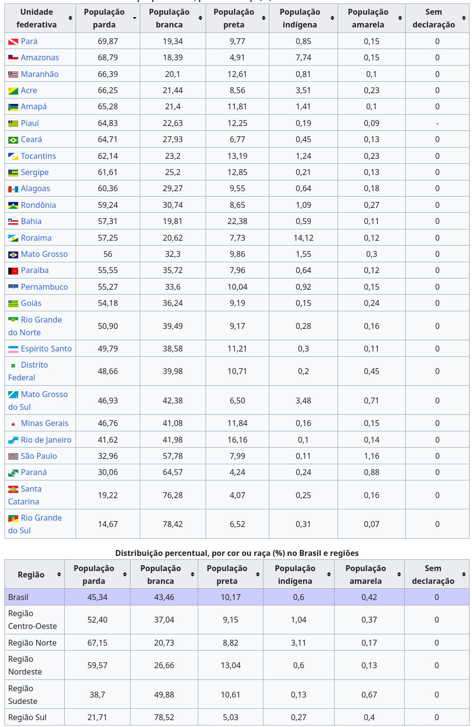The image size is (472, 727).
Task: Click the Paraná flag icon
Action: (x=13, y=473)
